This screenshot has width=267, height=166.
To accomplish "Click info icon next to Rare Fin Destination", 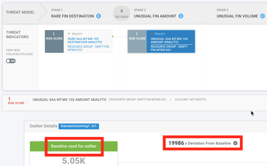I will click(98, 16).
